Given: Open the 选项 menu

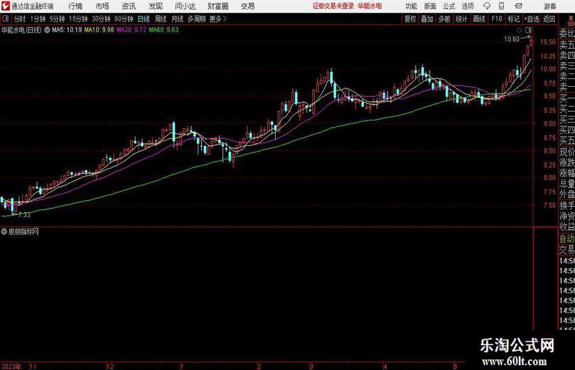Looking at the screenshot, I should coord(467,6).
